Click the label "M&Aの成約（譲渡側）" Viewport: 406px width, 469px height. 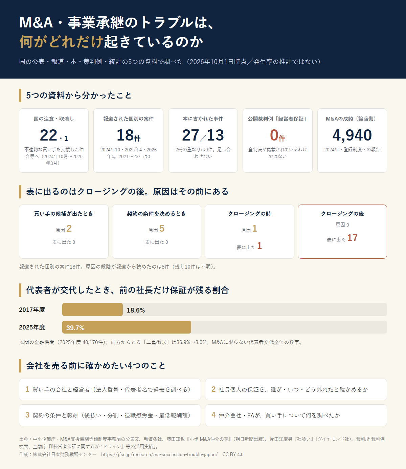pyautogui.click(x=352, y=119)
